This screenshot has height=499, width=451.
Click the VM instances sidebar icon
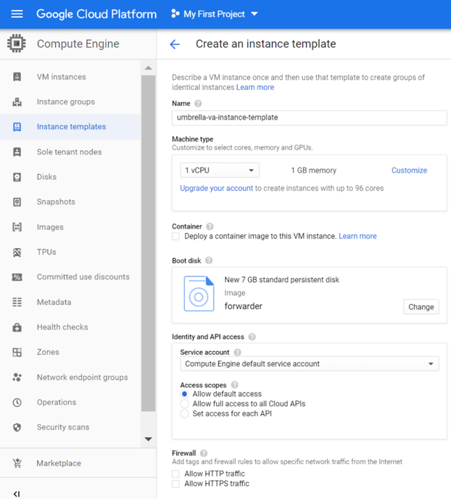click(17, 77)
